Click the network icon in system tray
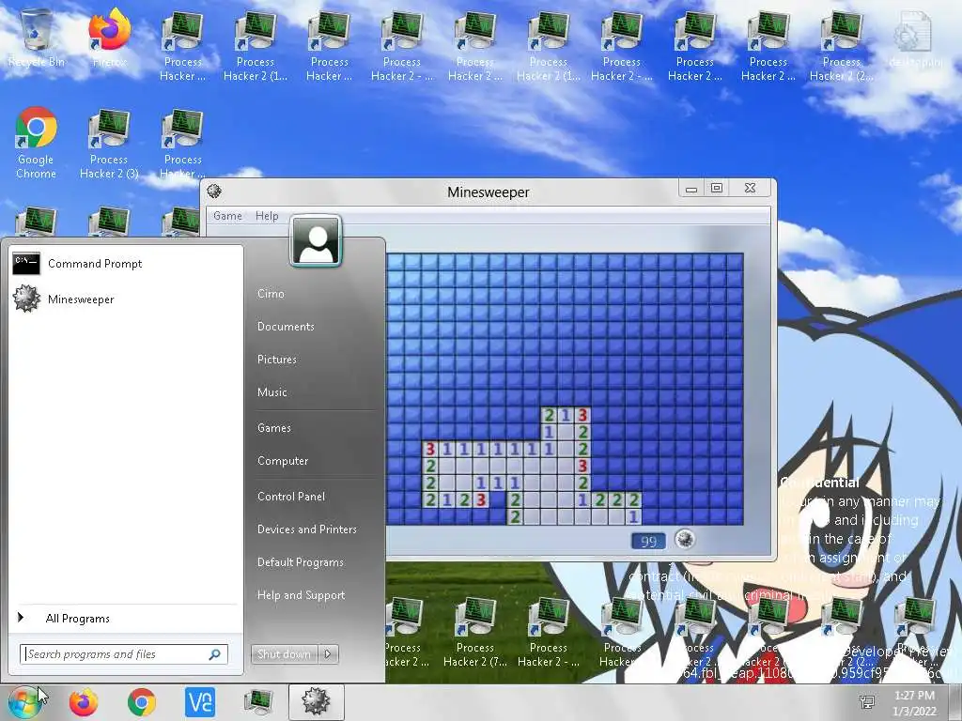The image size is (962, 721). [867, 702]
